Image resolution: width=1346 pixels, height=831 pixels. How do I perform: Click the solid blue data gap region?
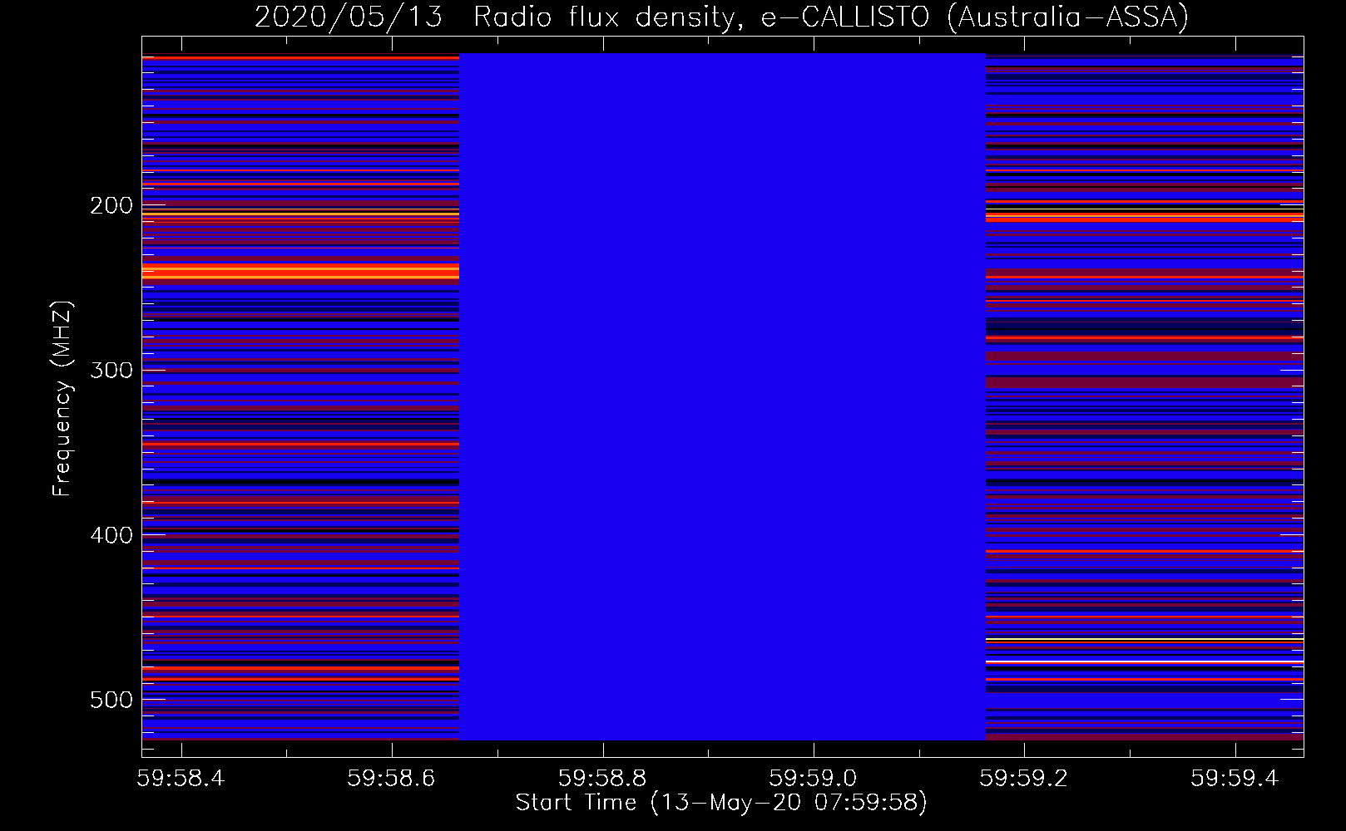pyautogui.click(x=722, y=396)
